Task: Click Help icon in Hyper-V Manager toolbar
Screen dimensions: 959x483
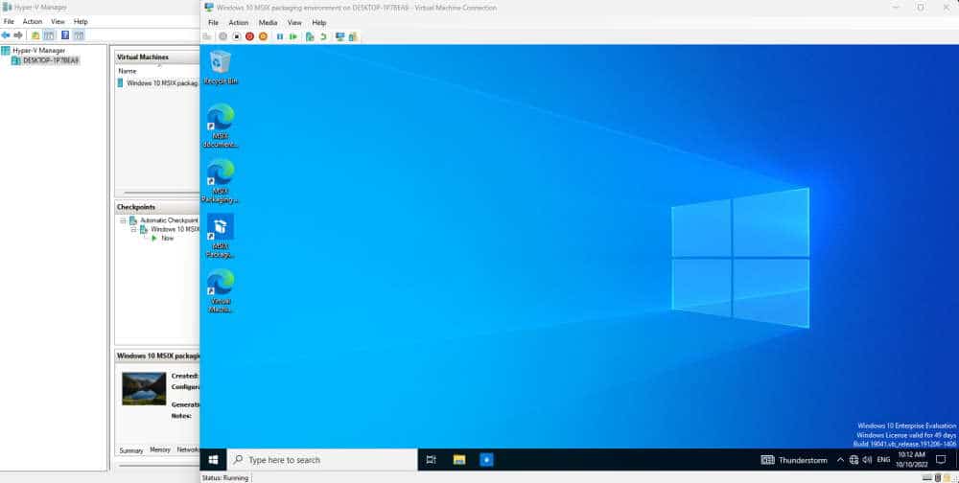Action: coord(65,35)
